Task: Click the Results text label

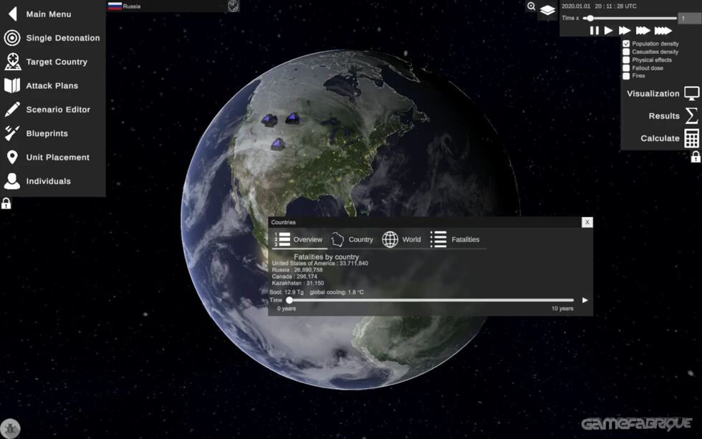Action: [664, 116]
